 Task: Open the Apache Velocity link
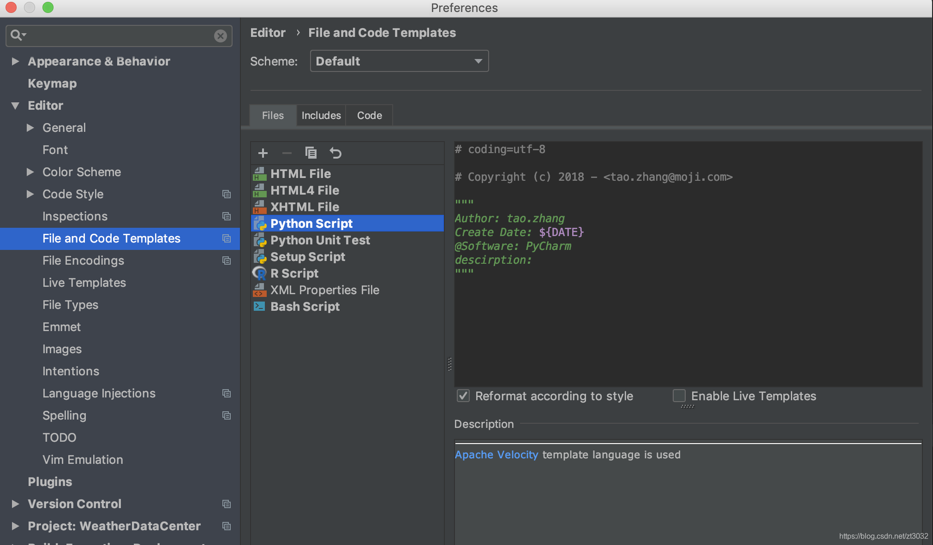pos(496,455)
